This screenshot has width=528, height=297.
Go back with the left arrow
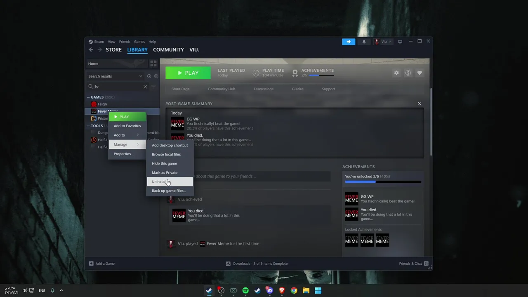tap(91, 49)
